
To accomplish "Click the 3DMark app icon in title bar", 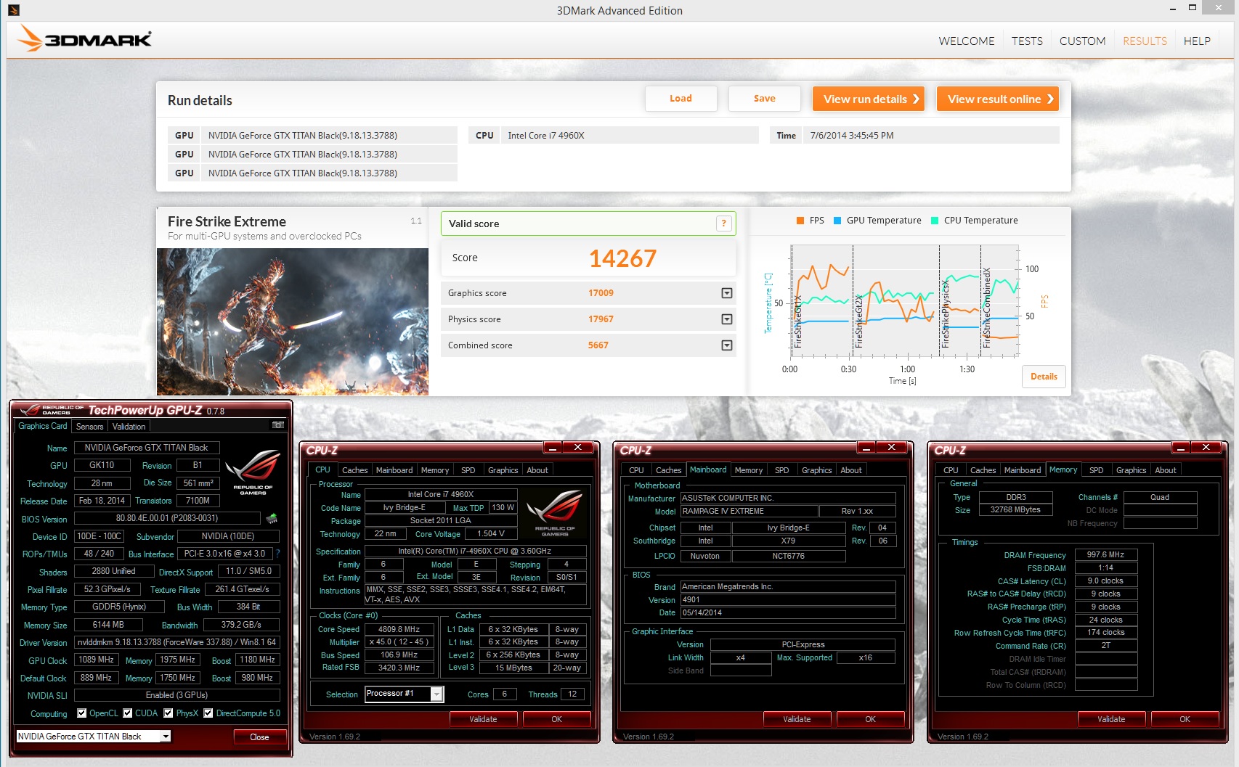I will point(13,10).
